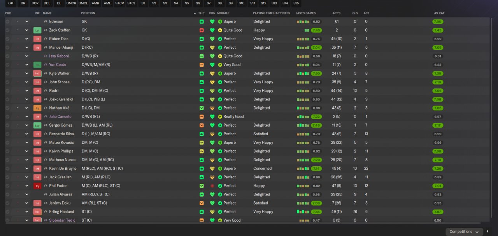Click Erling Haaland's Int info badge

pos(37,212)
